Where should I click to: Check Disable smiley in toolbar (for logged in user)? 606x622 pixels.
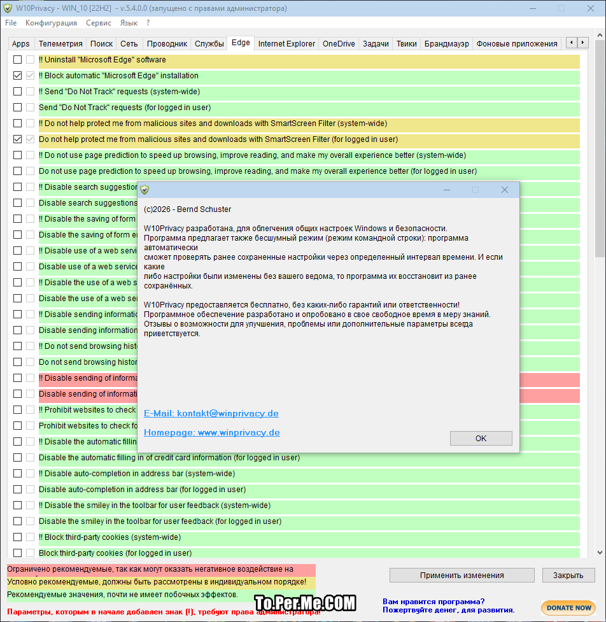click(x=17, y=521)
